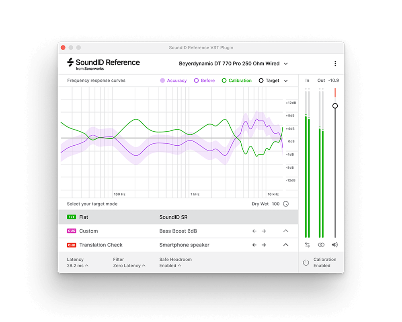This screenshot has width=402, height=322.
Task: Select next Custom preset with right arrow
Action: (264, 231)
